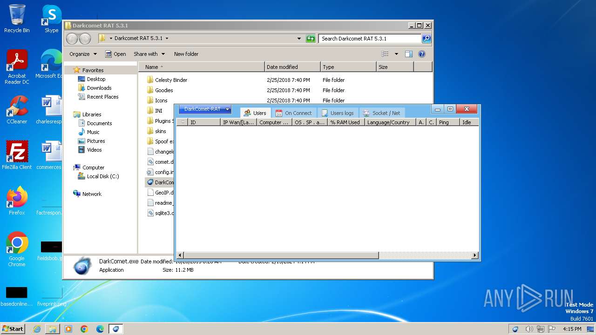
Task: Select Libraries in the navigation pane
Action: (88, 114)
